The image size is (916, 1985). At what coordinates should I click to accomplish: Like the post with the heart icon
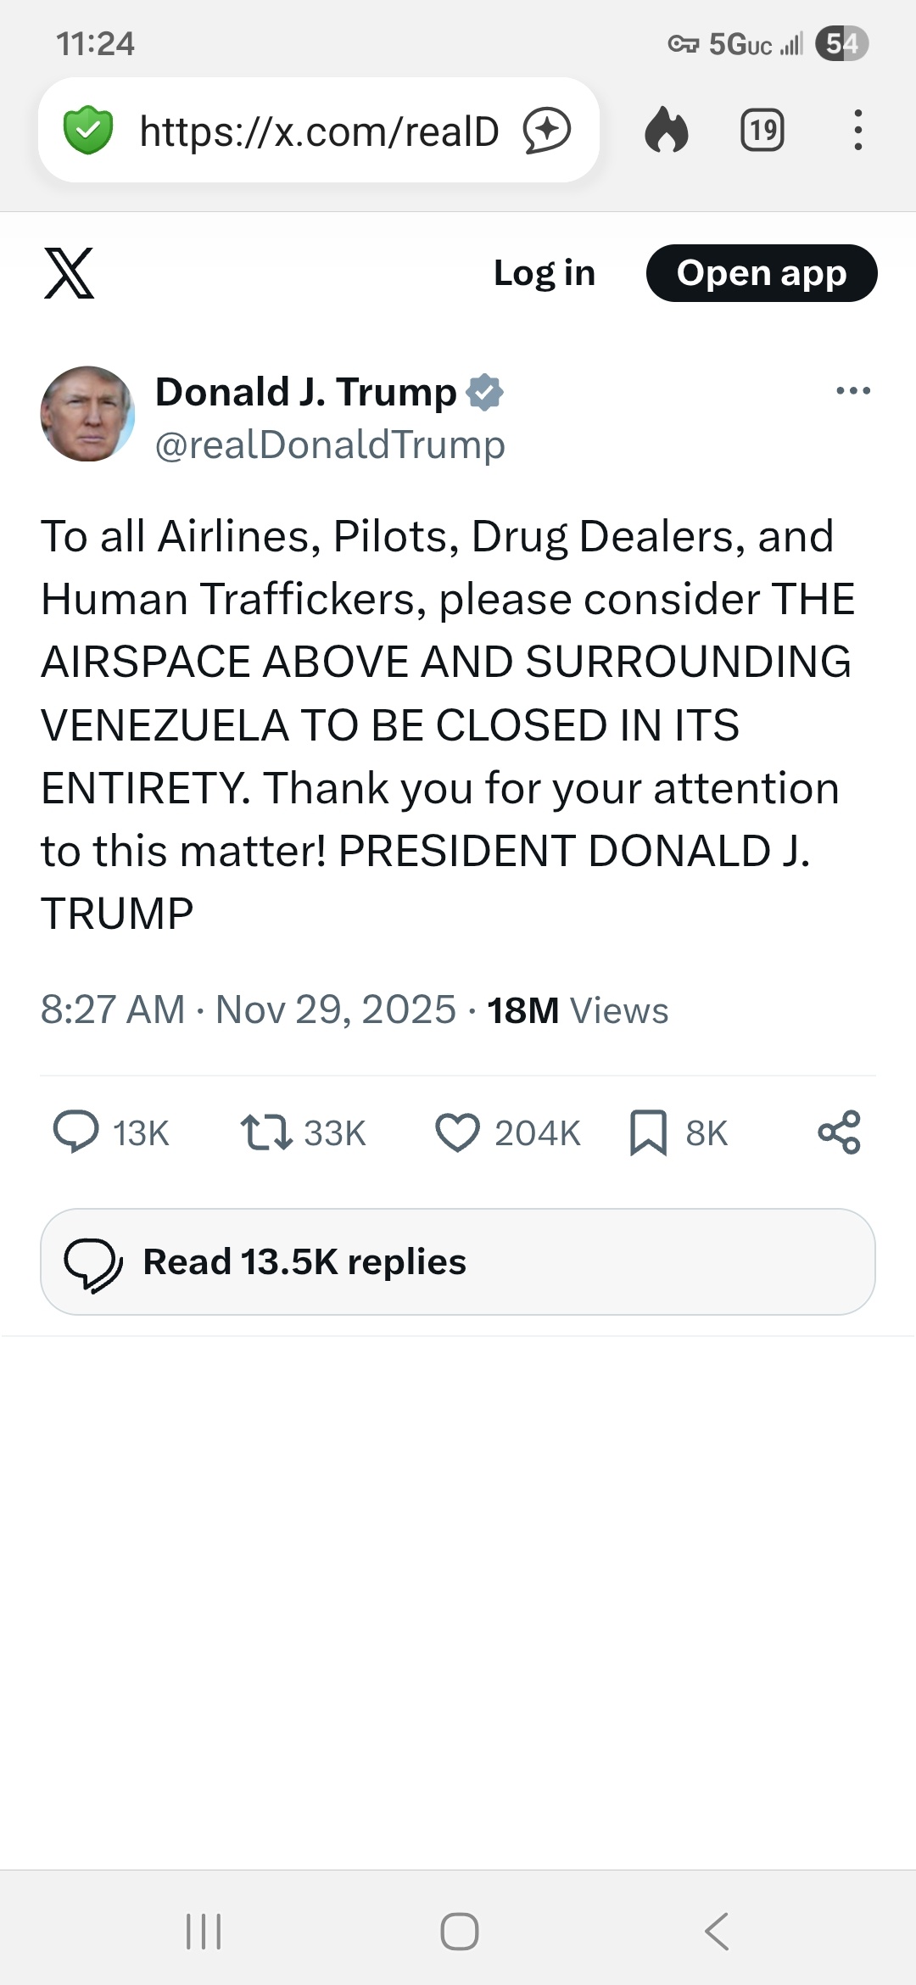pos(457,1132)
